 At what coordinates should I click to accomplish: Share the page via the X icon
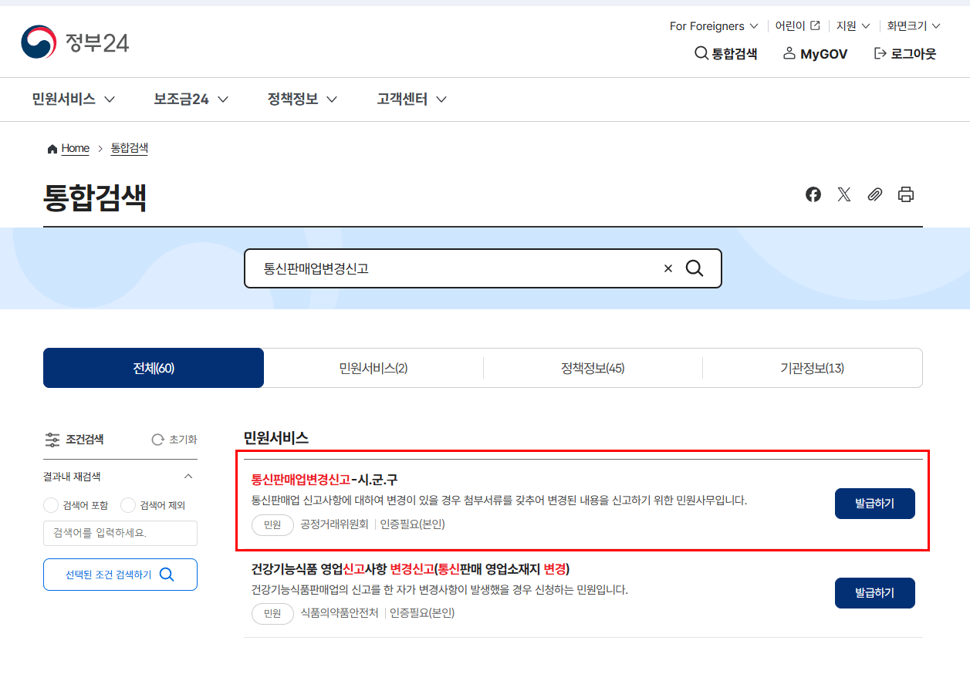[843, 194]
